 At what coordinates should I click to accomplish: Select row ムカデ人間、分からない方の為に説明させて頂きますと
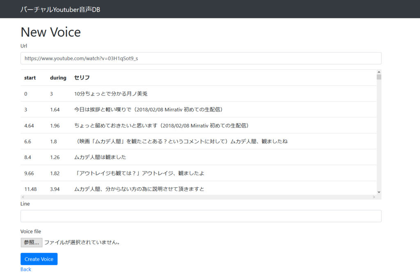(199, 189)
